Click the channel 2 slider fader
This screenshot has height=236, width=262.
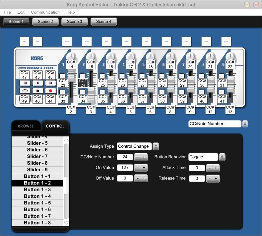tap(92, 96)
